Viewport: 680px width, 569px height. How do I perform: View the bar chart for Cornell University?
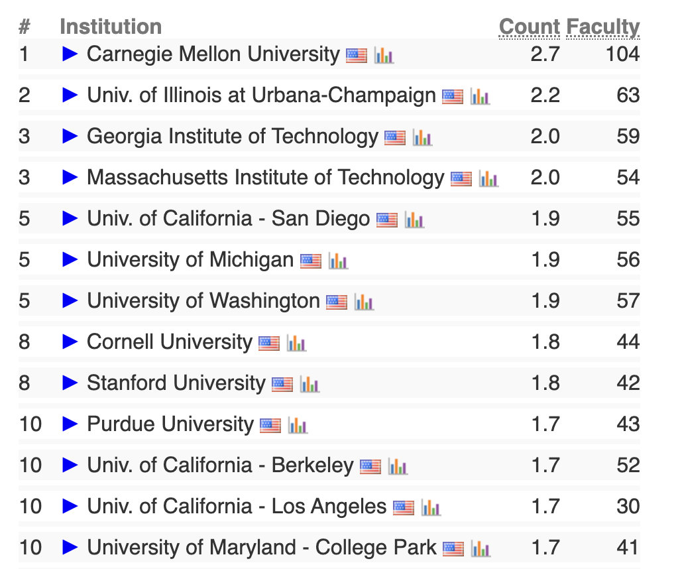297,344
